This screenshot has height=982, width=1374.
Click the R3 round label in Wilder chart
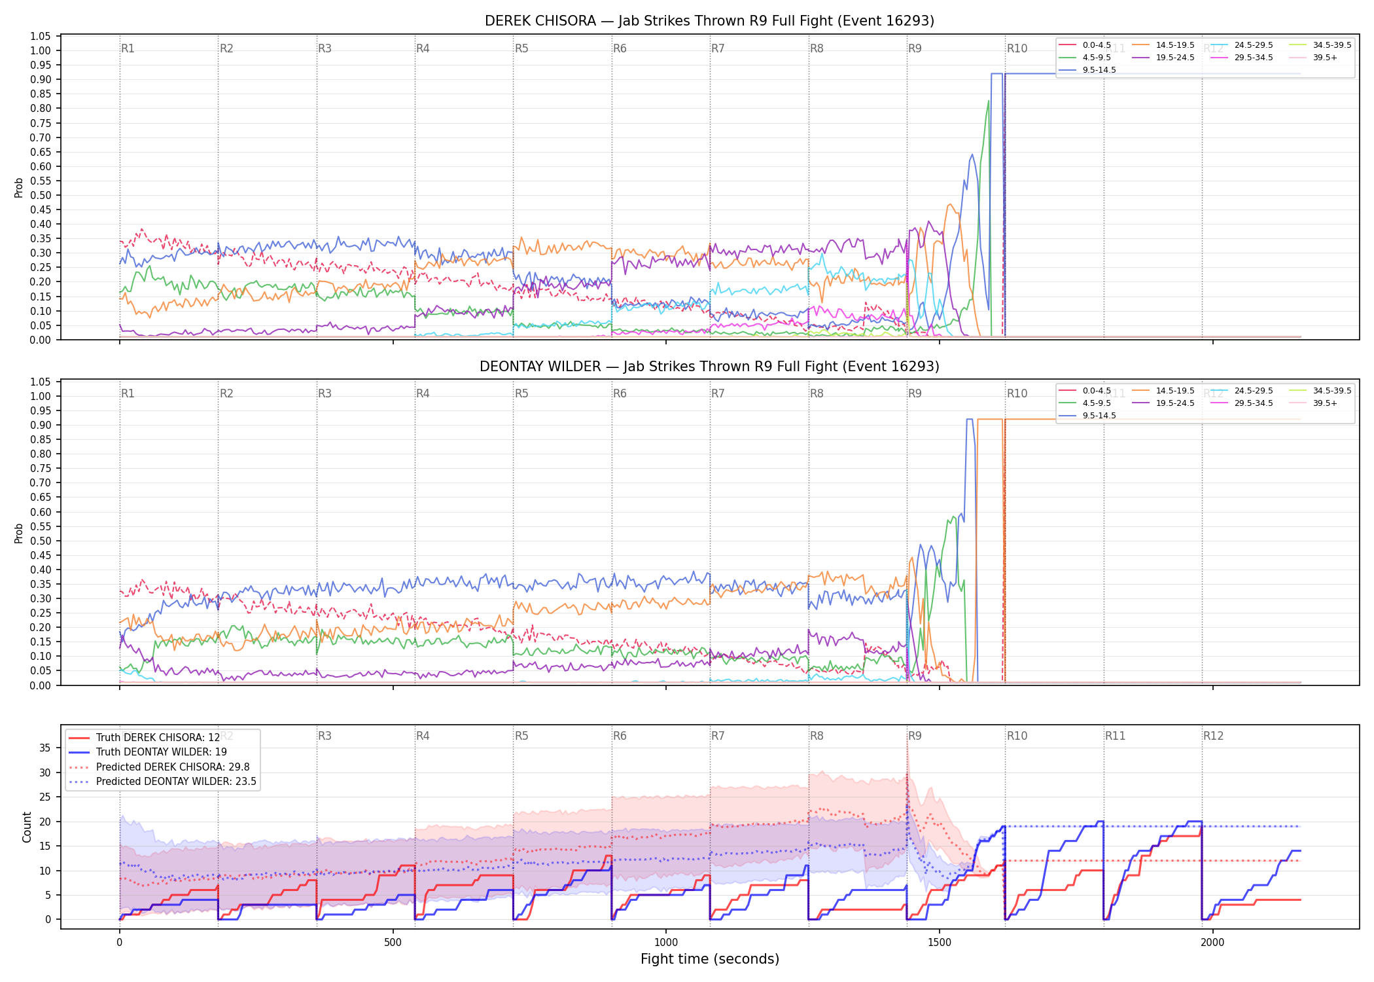click(325, 393)
